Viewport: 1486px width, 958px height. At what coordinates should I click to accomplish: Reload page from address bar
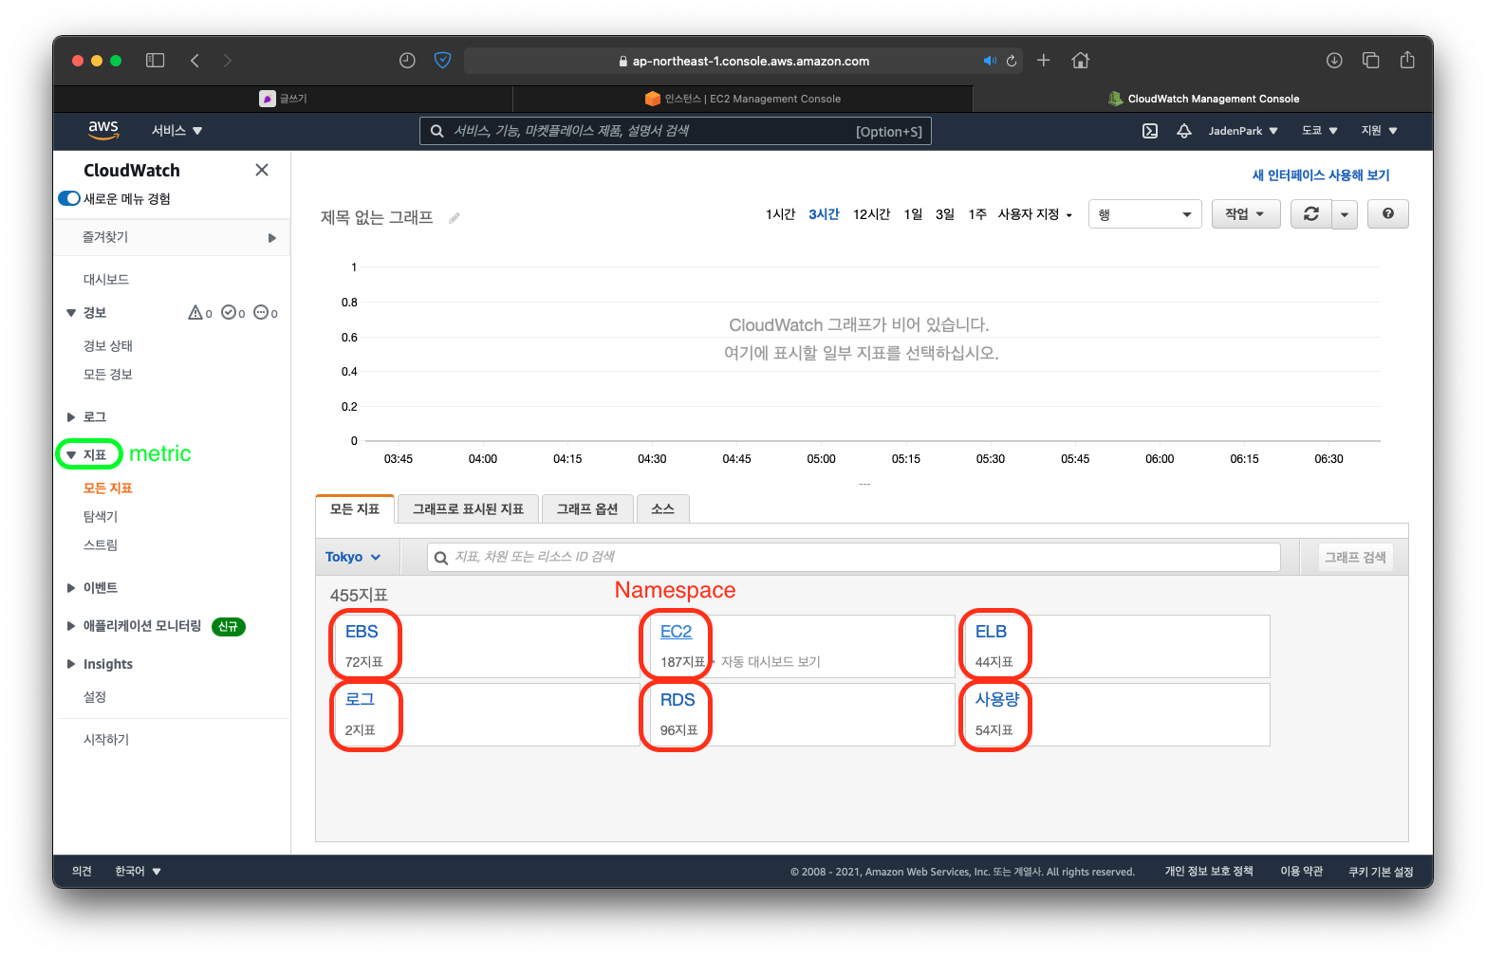pyautogui.click(x=1012, y=61)
